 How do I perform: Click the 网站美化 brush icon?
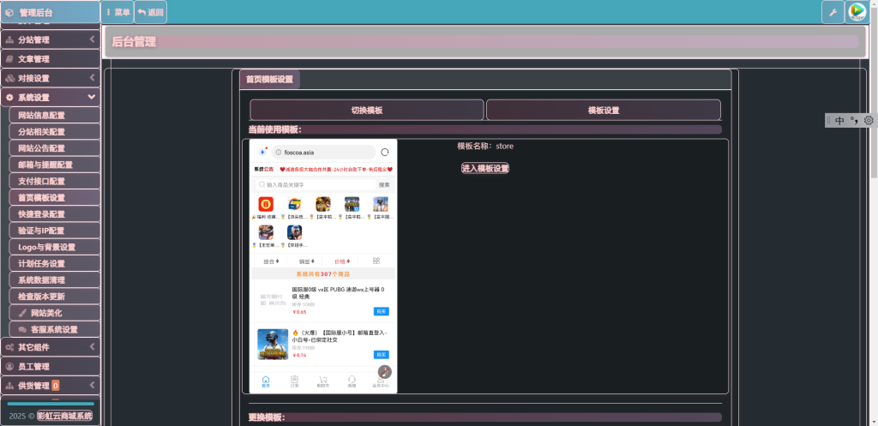[x=22, y=313]
